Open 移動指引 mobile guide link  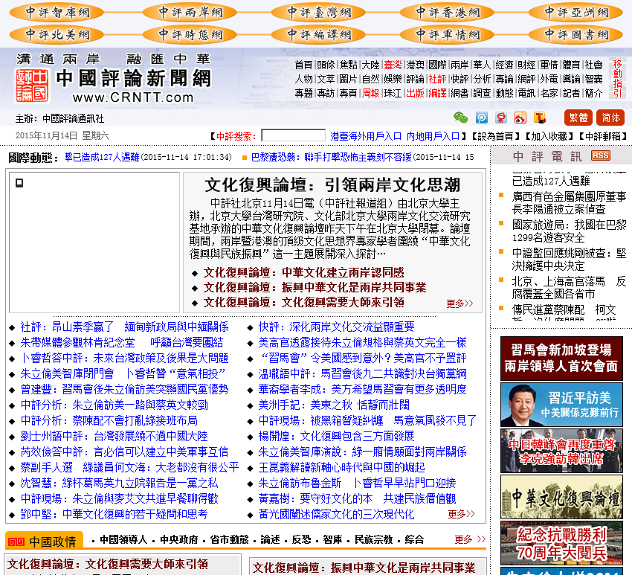tap(617, 79)
